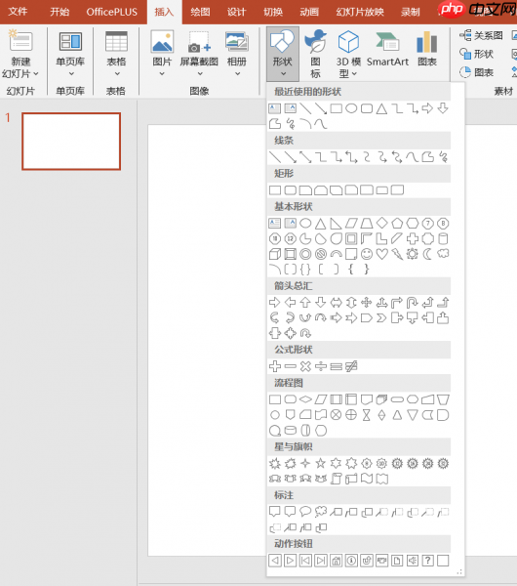The width and height of the screenshot is (517, 586).
Task: Pick the smiley face shape
Action: click(367, 254)
